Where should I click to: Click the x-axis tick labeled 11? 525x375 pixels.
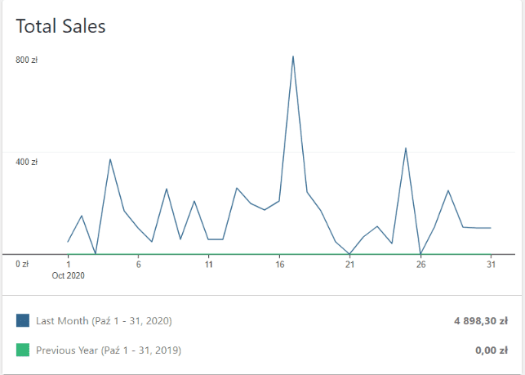coord(209,264)
